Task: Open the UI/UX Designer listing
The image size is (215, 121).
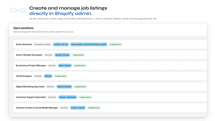Action: [x=24, y=76]
